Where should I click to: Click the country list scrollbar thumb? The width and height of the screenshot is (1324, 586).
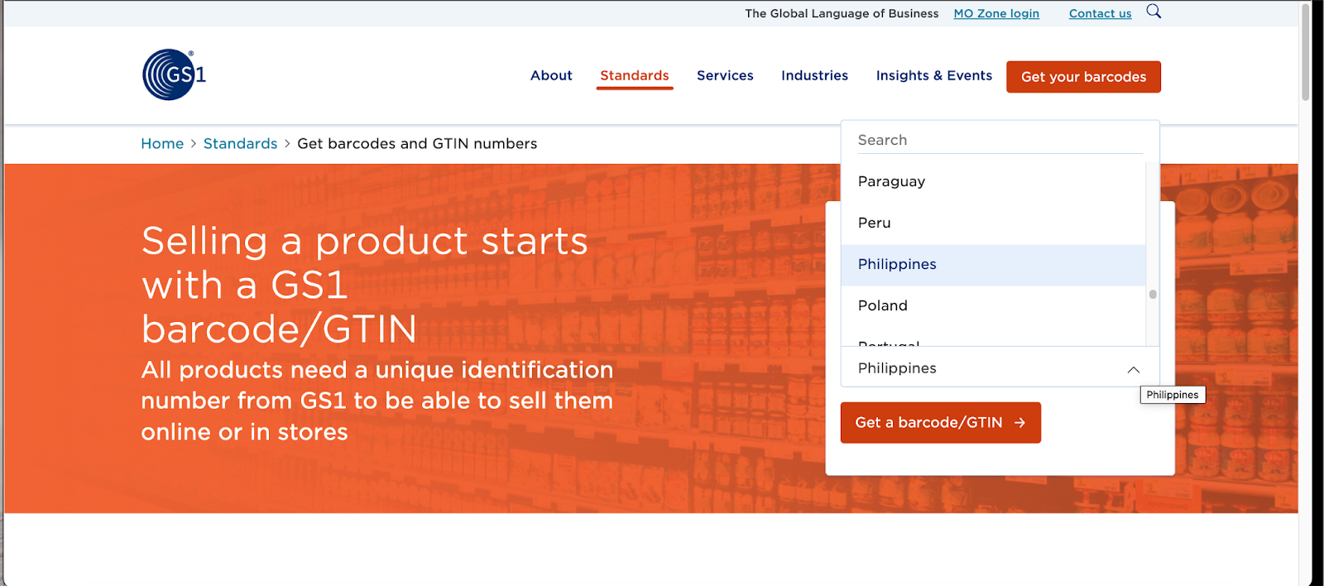(1153, 294)
